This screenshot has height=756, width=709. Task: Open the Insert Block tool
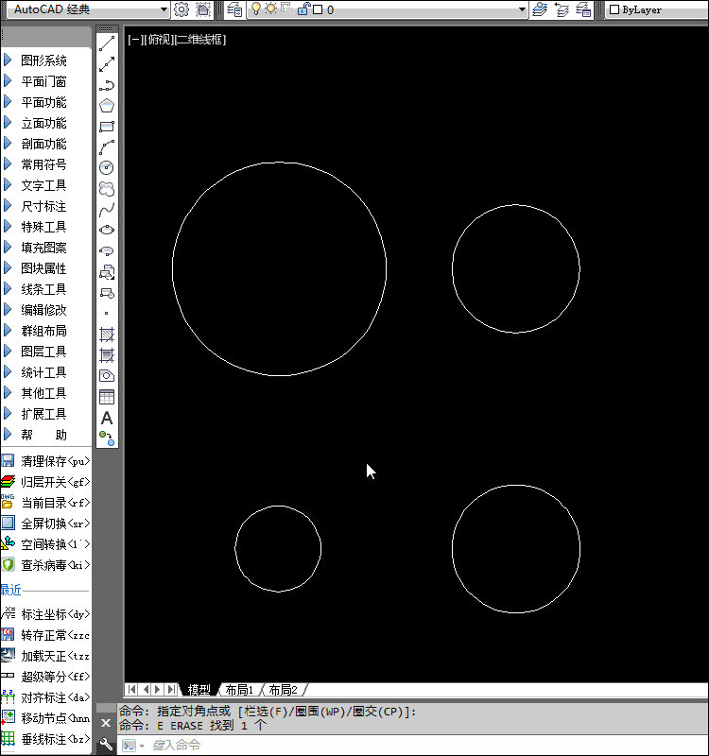(x=107, y=272)
